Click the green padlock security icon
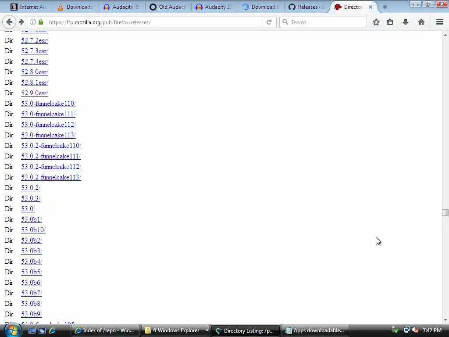This screenshot has width=449, height=337. click(x=41, y=22)
